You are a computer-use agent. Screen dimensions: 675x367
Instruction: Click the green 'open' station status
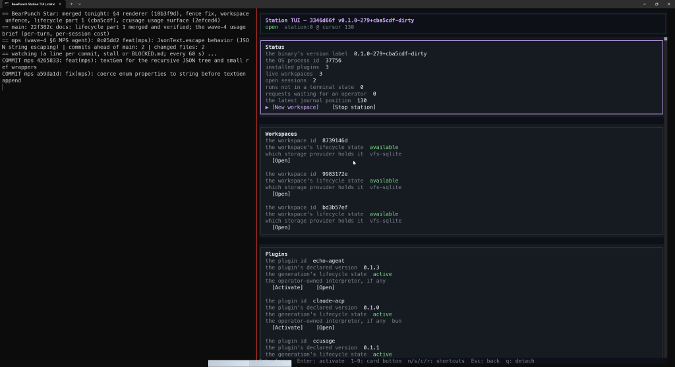click(272, 27)
